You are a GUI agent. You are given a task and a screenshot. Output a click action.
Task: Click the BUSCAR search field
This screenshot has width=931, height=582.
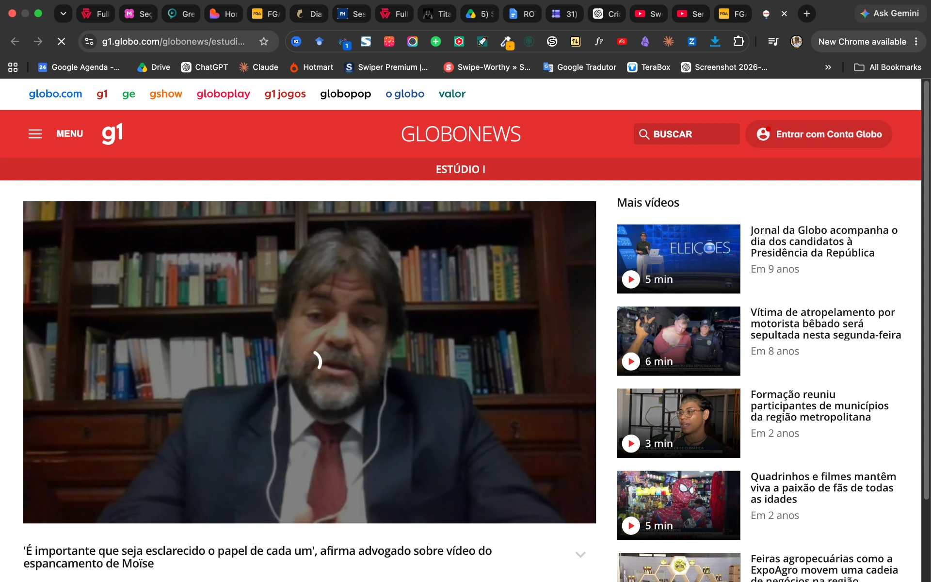pos(686,134)
